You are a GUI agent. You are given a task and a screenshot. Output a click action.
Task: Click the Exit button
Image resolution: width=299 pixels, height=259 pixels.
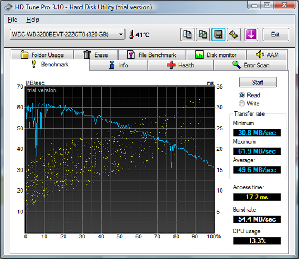276,35
